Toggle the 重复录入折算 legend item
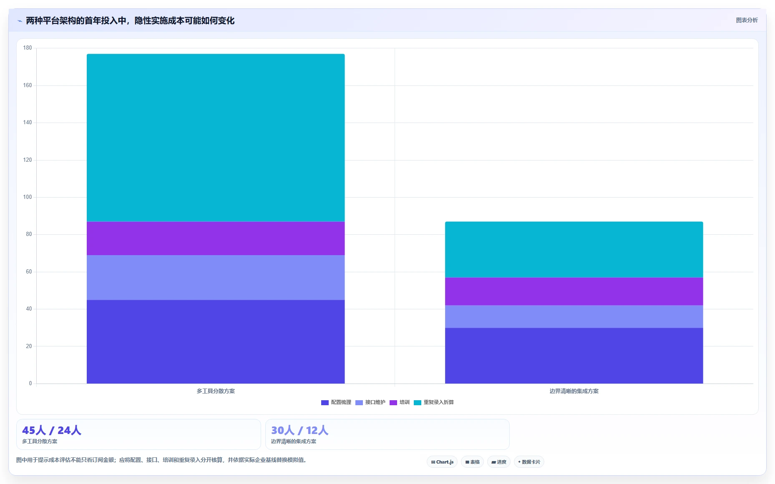775x484 pixels. coord(434,402)
